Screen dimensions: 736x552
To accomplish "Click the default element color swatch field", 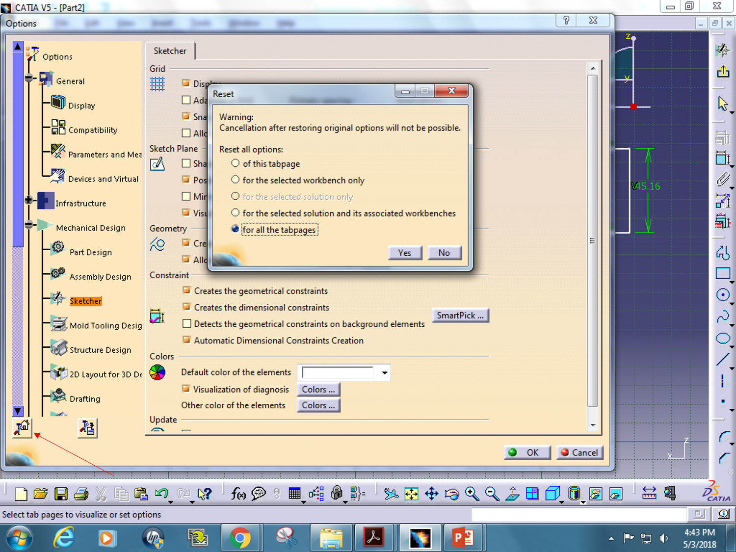I will 339,372.
